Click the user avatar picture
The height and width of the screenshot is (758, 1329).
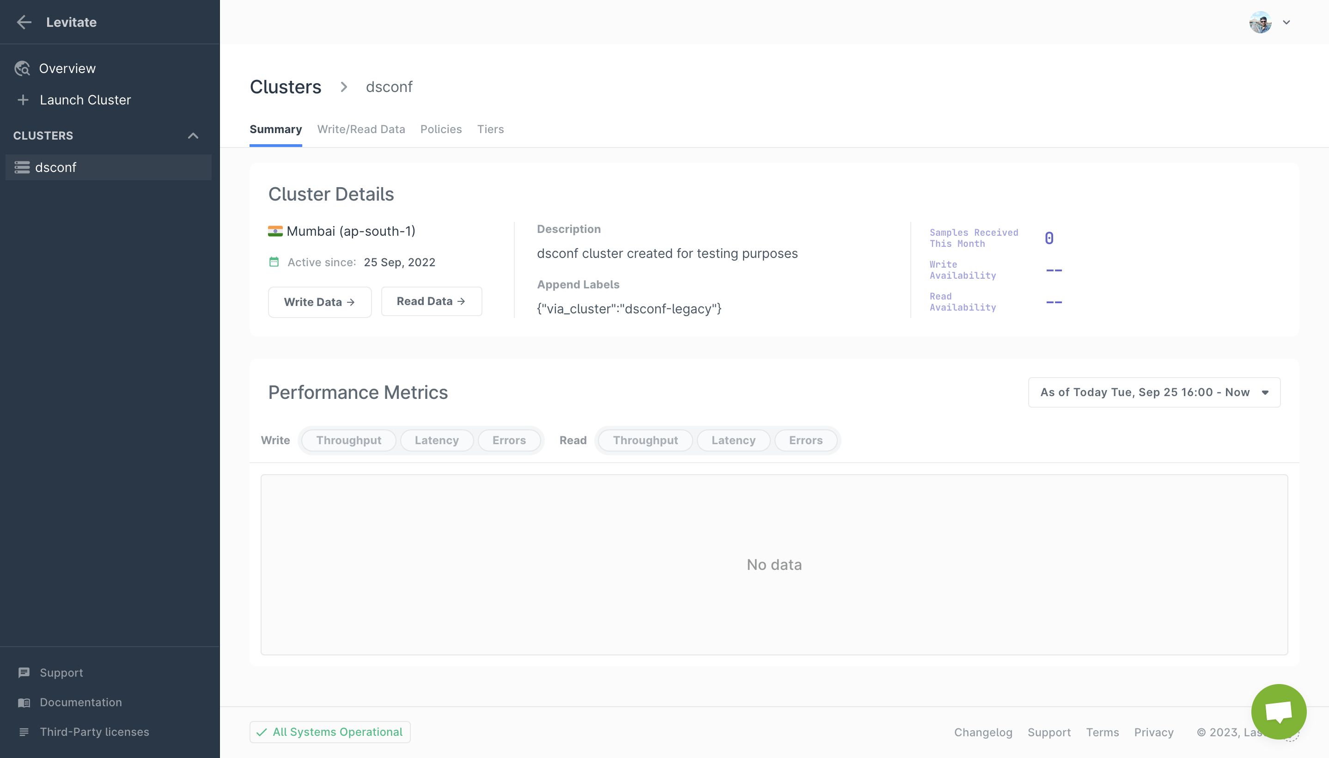point(1260,22)
